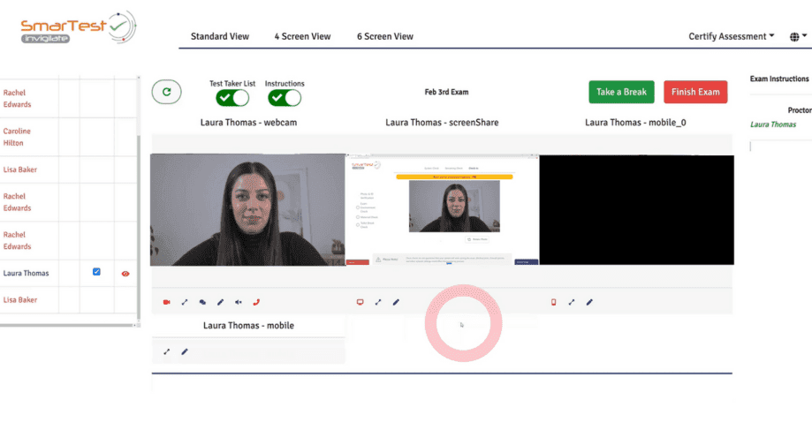The height and width of the screenshot is (422, 812).
Task: Mute the webcam audio speaker icon
Action: (239, 302)
